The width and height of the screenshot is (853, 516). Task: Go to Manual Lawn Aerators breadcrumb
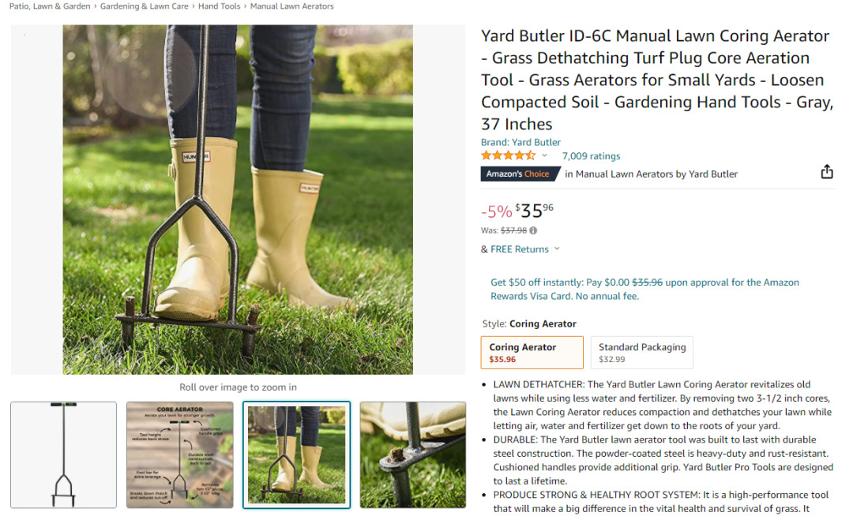(x=291, y=6)
